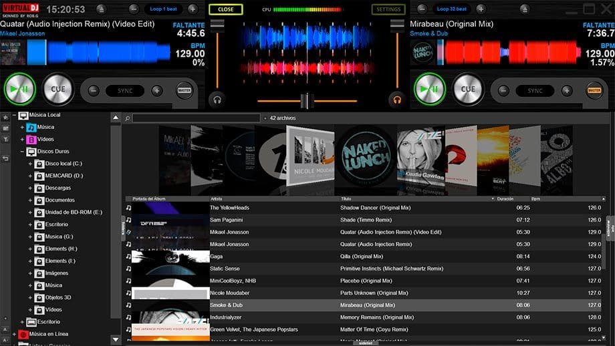Toggle the Loop 1 beat button
Viewport: 615px width, 346px height.
click(x=163, y=9)
